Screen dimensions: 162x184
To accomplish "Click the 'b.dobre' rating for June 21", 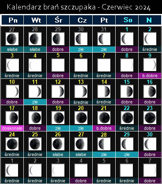I will pyautogui.click(x=104, y=128).
